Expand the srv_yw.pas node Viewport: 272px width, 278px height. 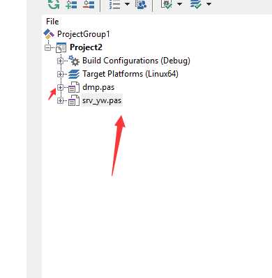tap(60, 101)
